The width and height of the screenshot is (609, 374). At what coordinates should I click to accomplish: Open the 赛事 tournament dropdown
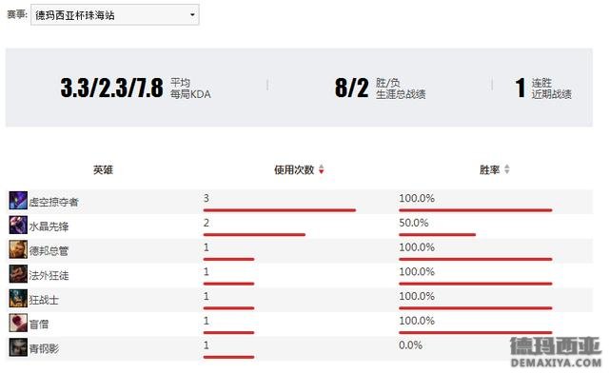[x=114, y=15]
